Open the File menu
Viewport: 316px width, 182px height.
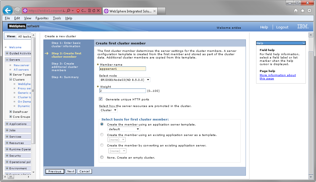(7, 18)
